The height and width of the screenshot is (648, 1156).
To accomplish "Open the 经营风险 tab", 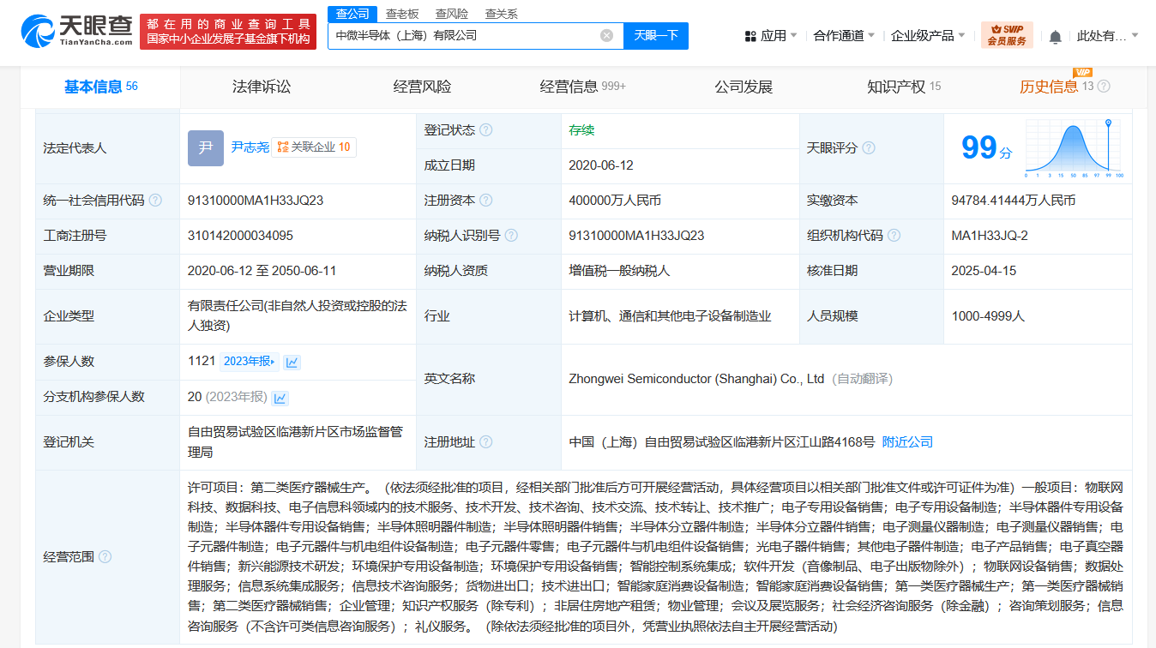I will point(422,87).
